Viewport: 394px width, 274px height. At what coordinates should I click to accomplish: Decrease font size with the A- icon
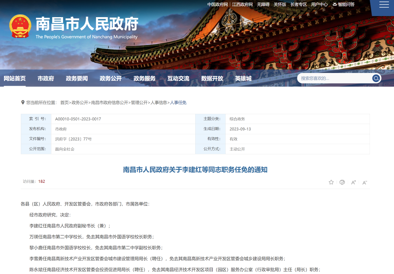364,182
